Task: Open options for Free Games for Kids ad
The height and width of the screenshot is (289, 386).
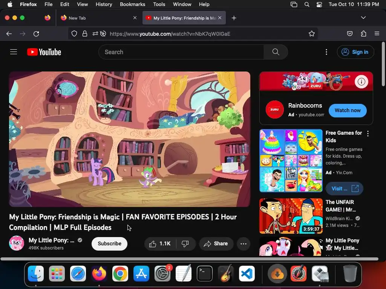Action: [x=368, y=134]
